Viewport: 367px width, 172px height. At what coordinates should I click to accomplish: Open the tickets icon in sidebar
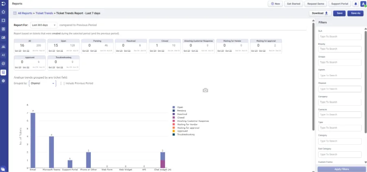coord(4,21)
